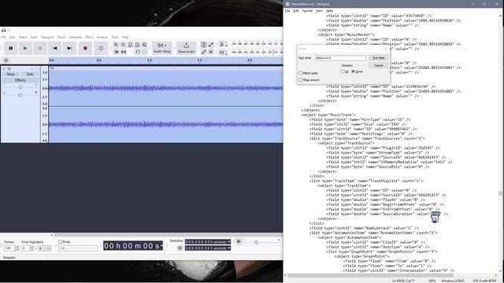
Task: Open Audacity Generate menu
Action: coord(76,37)
